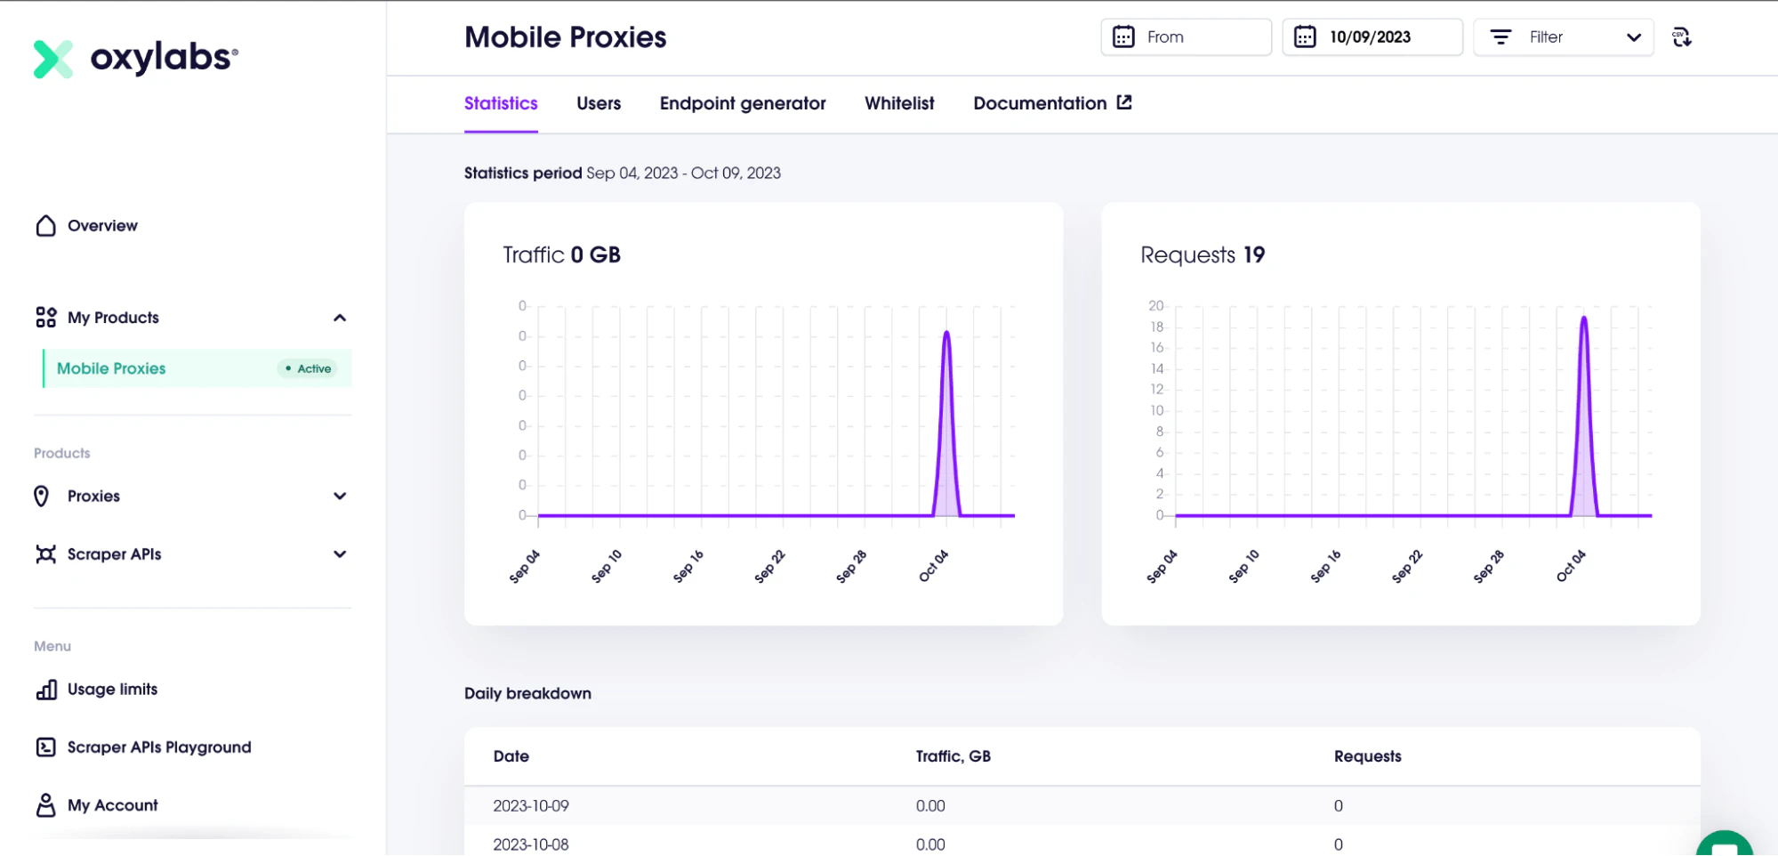Click the Scraper APIs icon
1778x856 pixels.
pyautogui.click(x=45, y=554)
